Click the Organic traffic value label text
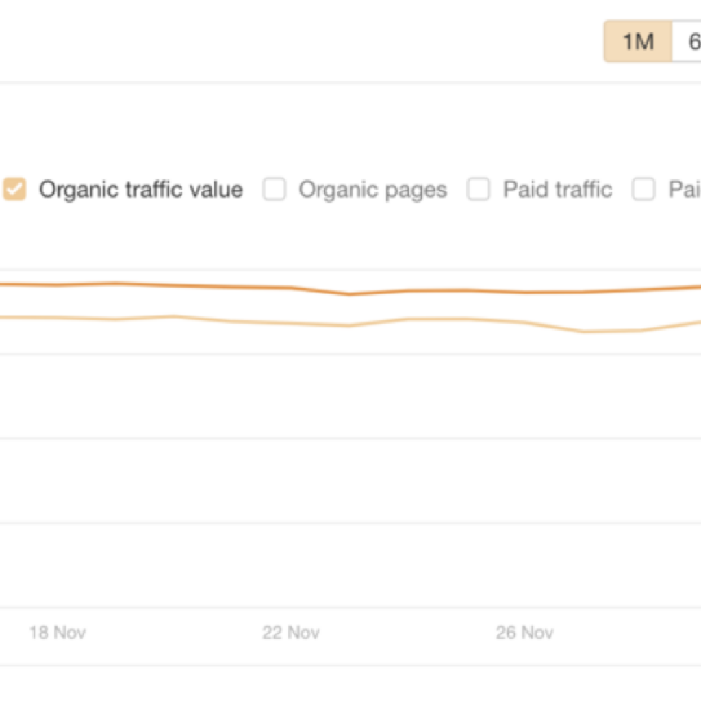 (141, 190)
